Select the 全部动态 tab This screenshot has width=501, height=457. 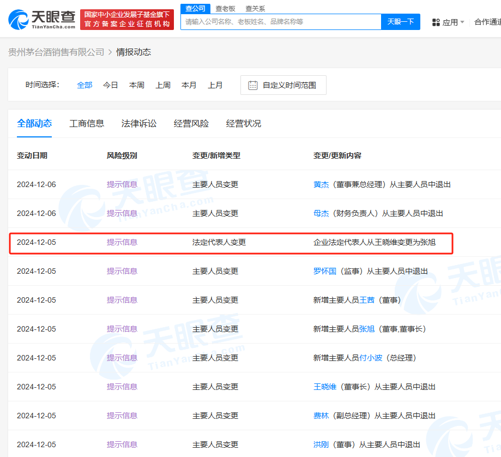click(x=34, y=123)
